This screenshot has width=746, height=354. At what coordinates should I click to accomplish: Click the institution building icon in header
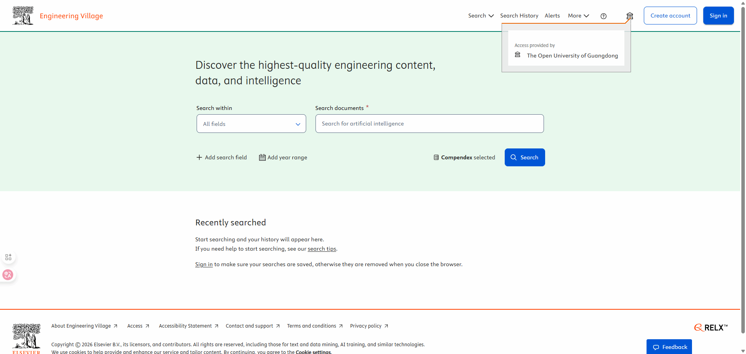[630, 16]
